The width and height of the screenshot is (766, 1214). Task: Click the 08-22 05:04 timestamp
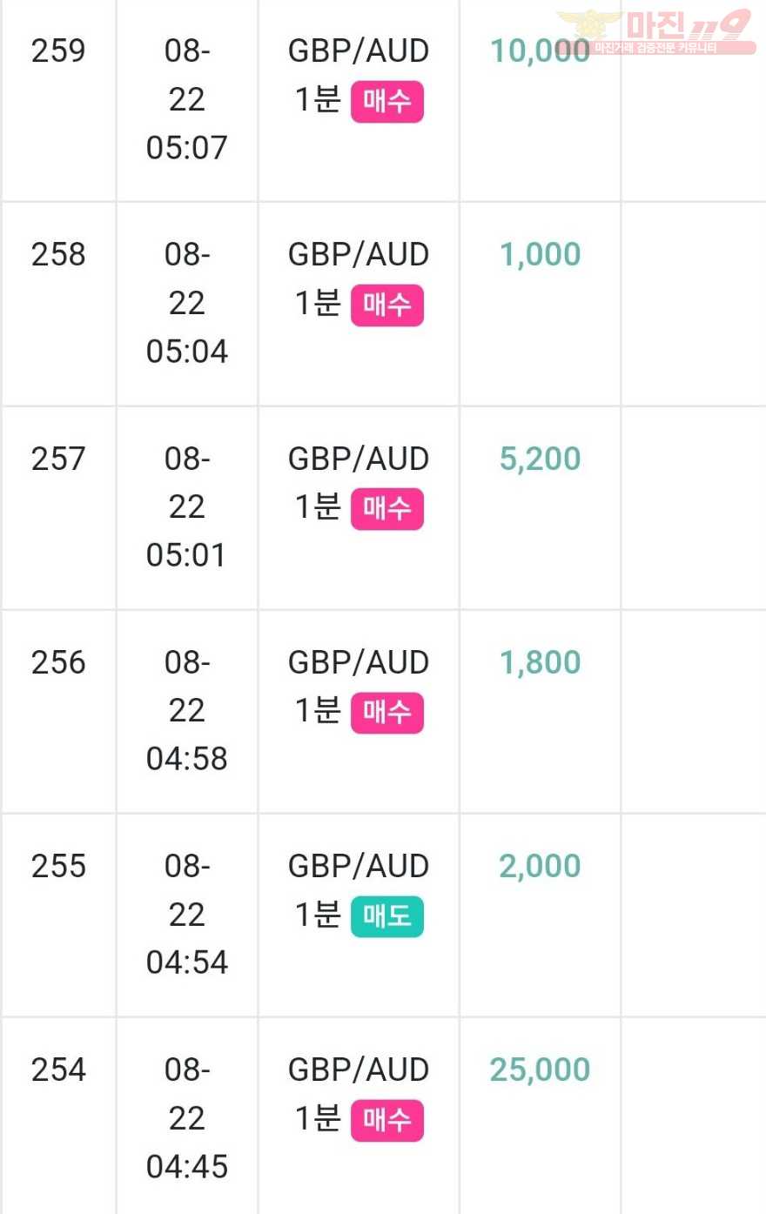click(187, 303)
